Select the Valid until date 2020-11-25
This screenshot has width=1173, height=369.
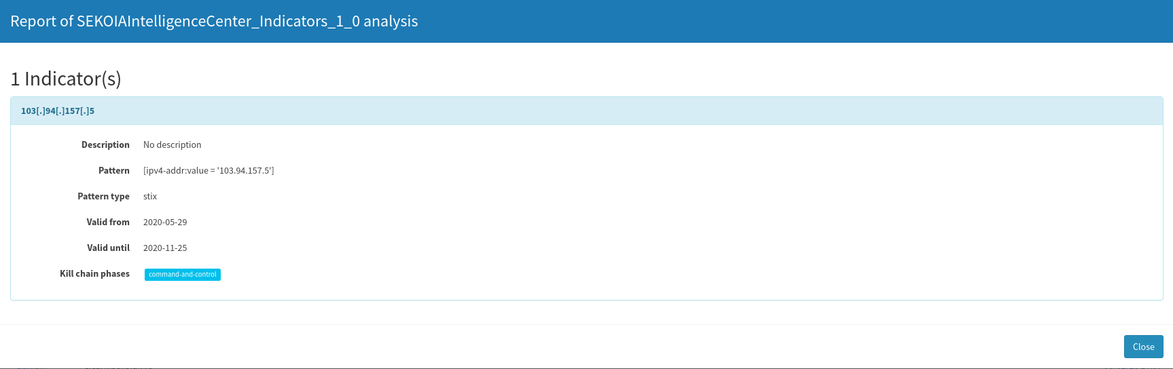pyautogui.click(x=165, y=248)
